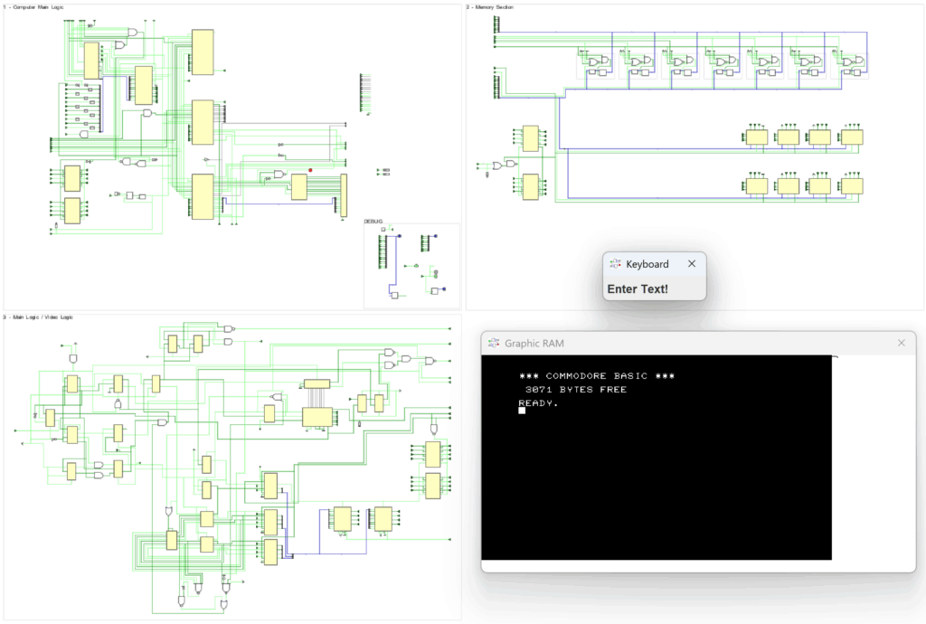Click the '1 - Computer Main Logic' label
The image size is (926, 624).
[x=33, y=7]
